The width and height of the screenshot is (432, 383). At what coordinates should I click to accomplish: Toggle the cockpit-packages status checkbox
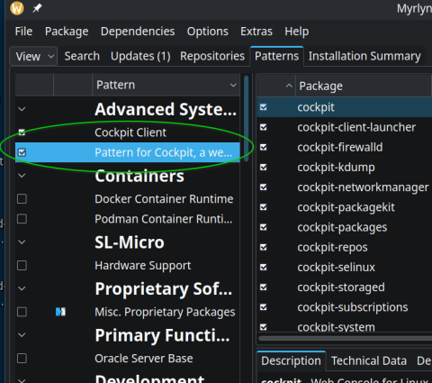click(264, 227)
